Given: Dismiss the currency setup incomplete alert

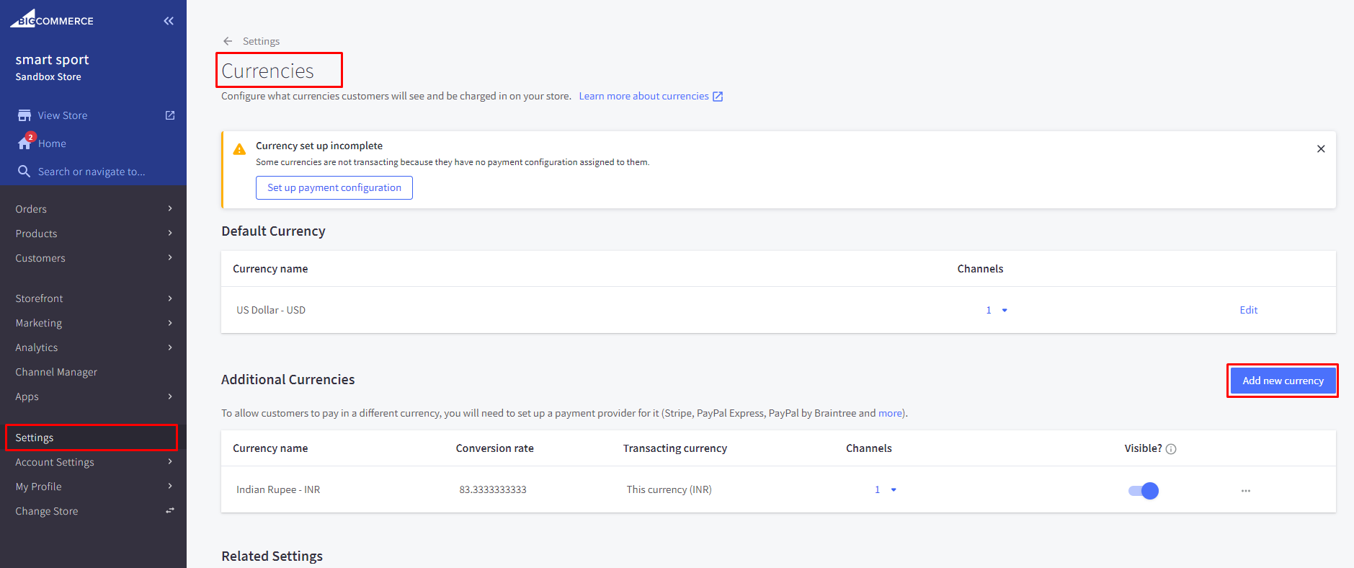Looking at the screenshot, I should (x=1321, y=149).
